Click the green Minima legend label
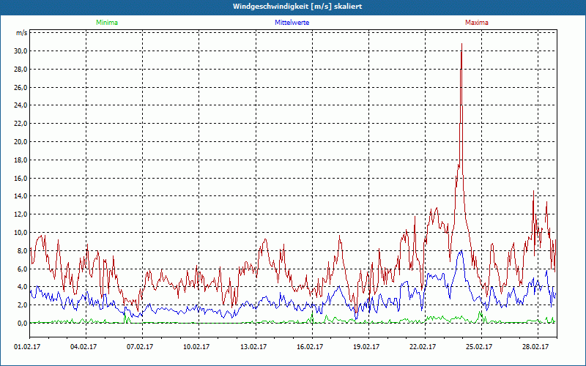 pyautogui.click(x=107, y=23)
